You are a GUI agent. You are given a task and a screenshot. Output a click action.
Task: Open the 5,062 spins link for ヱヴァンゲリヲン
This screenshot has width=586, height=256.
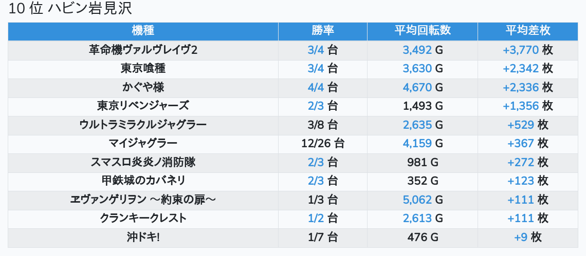417,200
